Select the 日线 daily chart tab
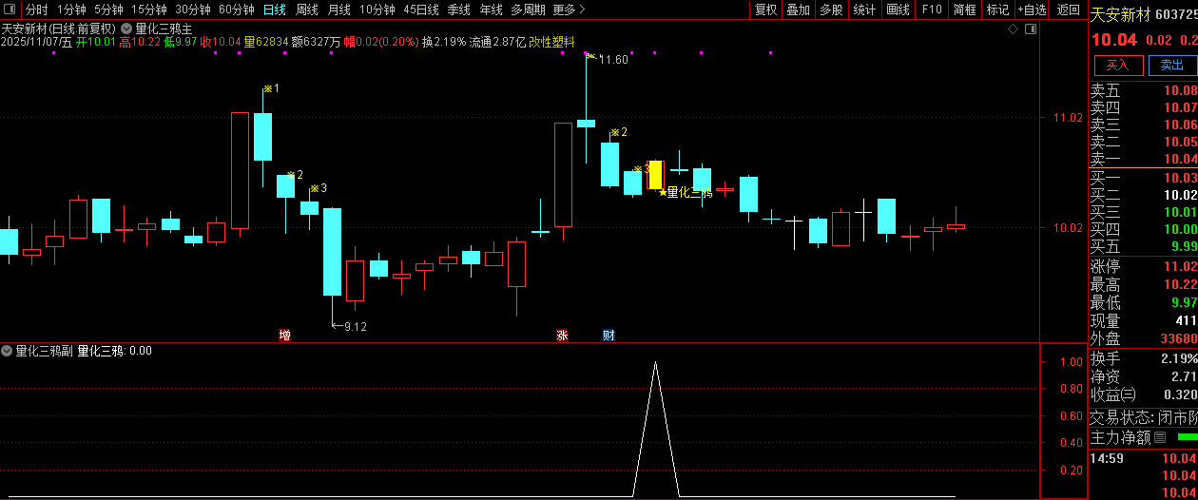The image size is (1198, 500). click(274, 10)
